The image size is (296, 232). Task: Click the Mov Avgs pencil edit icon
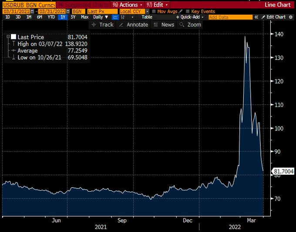pyautogui.click(x=180, y=11)
